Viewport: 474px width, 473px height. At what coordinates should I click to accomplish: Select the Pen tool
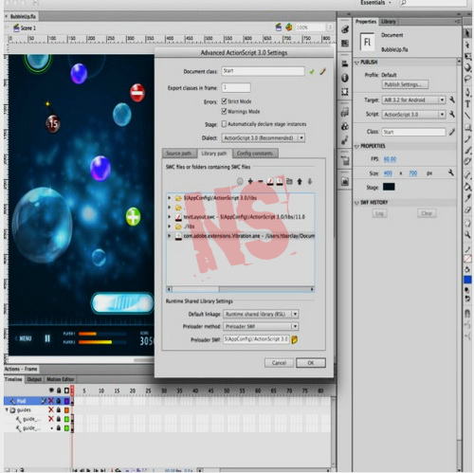point(467,93)
